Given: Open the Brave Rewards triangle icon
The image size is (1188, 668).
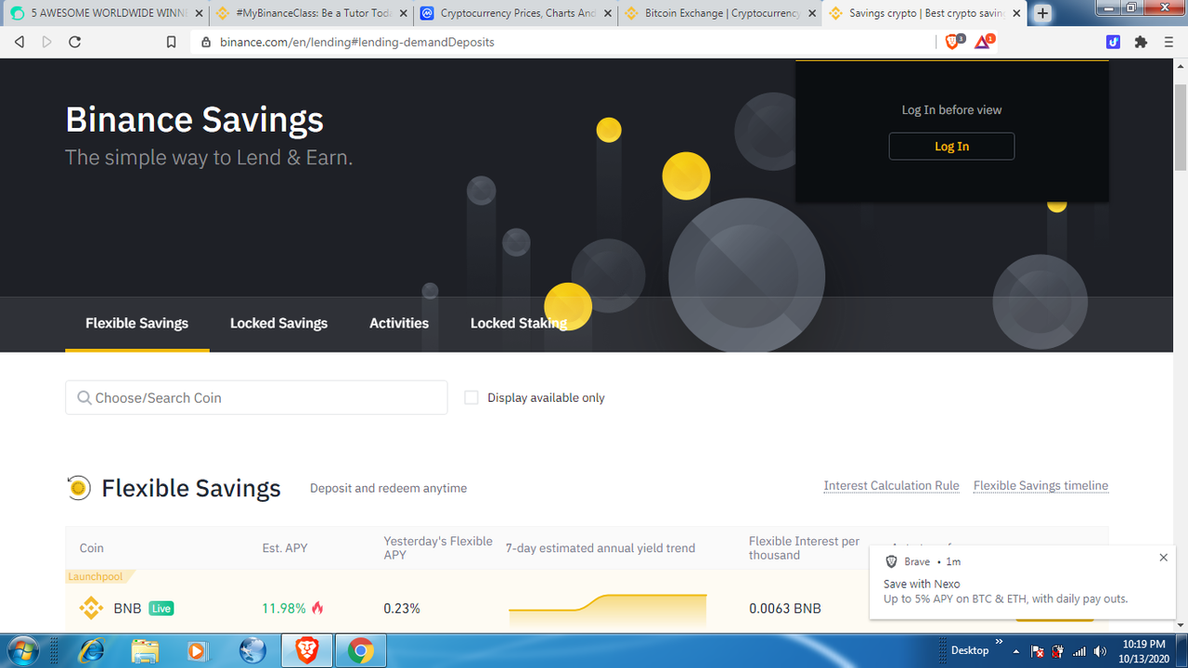Looking at the screenshot, I should (x=983, y=42).
